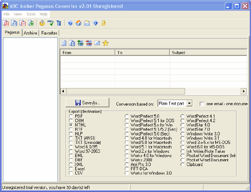The width and height of the screenshot is (251, 192).
Task: Click the deselect all messages red icon
Action: click(x=89, y=43)
